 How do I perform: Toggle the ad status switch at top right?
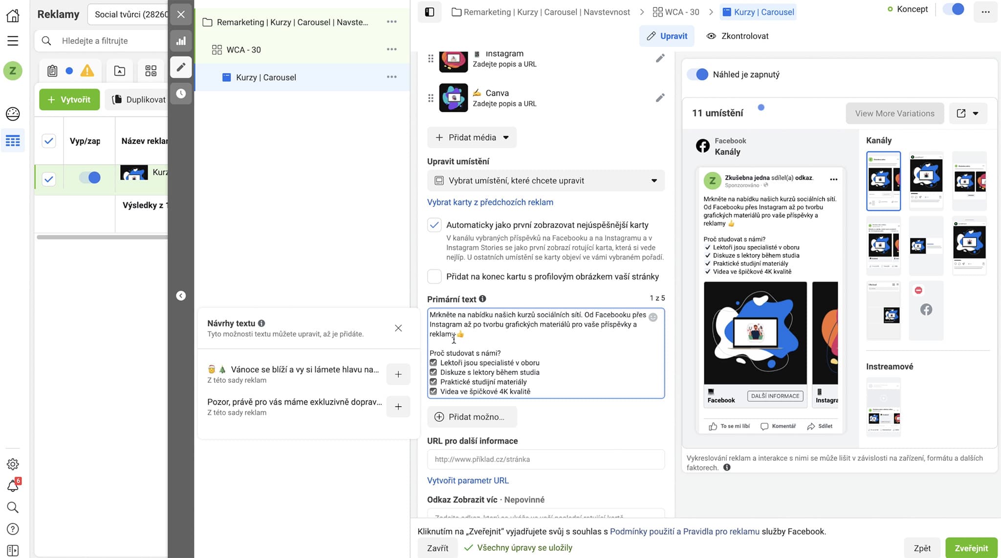coord(954,9)
